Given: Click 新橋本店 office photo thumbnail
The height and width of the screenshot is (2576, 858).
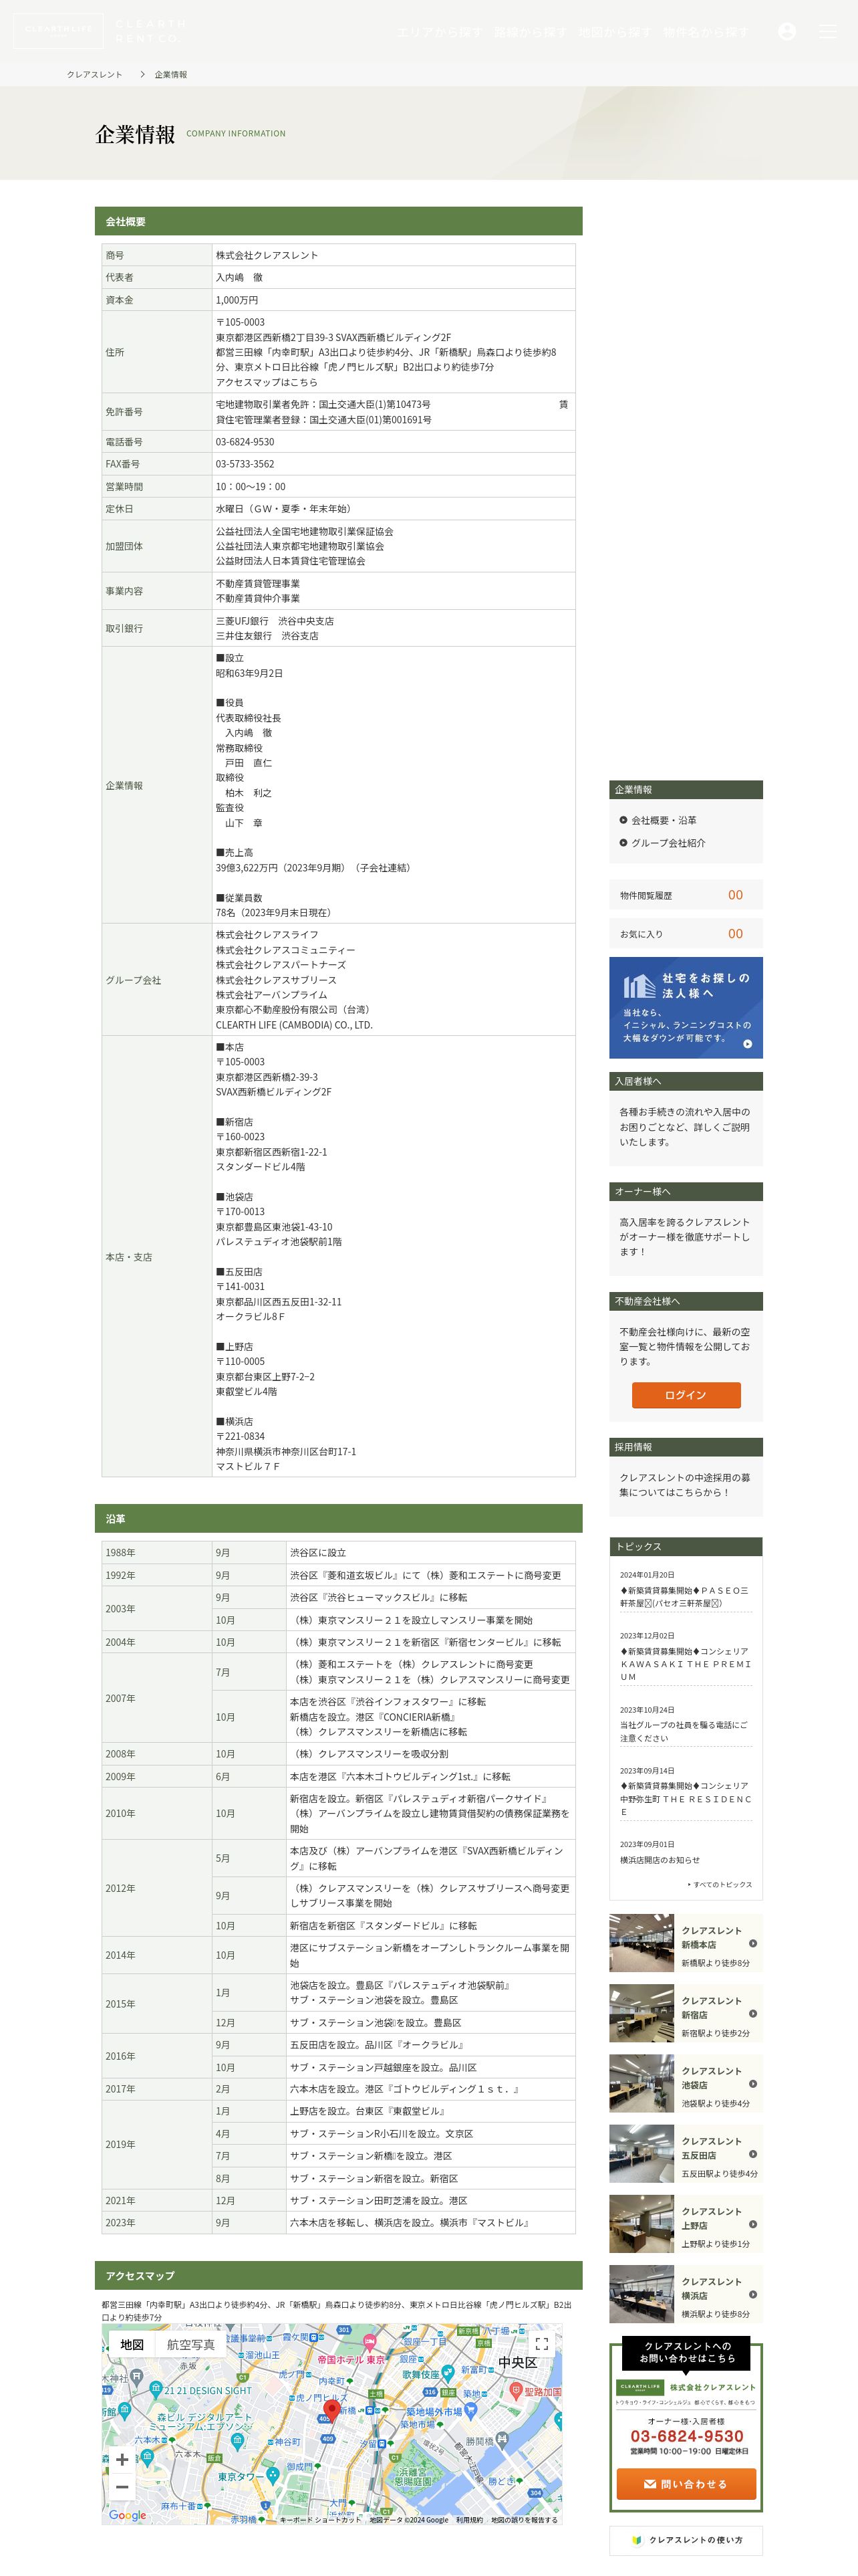Looking at the screenshot, I should click(642, 1943).
